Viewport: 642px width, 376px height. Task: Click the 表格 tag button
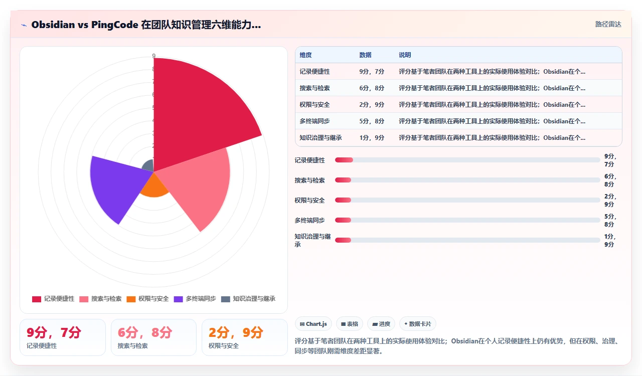click(350, 324)
